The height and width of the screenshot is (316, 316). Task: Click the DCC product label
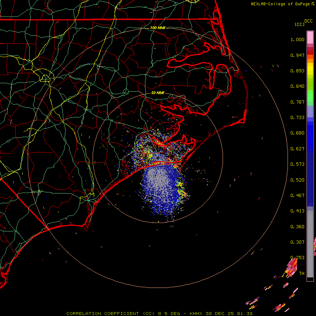pos(308,21)
